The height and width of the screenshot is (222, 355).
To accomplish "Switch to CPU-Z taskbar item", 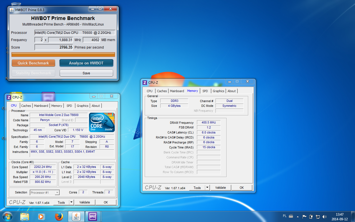I will 93,216.
